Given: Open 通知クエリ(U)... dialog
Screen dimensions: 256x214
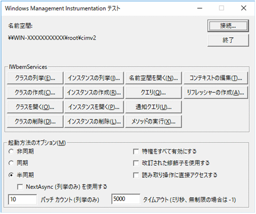Looking at the screenshot, I should pos(154,107).
